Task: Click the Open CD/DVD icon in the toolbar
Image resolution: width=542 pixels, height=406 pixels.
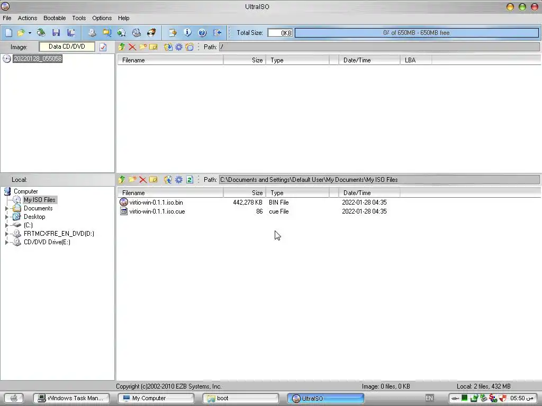Action: pyautogui.click(x=41, y=33)
